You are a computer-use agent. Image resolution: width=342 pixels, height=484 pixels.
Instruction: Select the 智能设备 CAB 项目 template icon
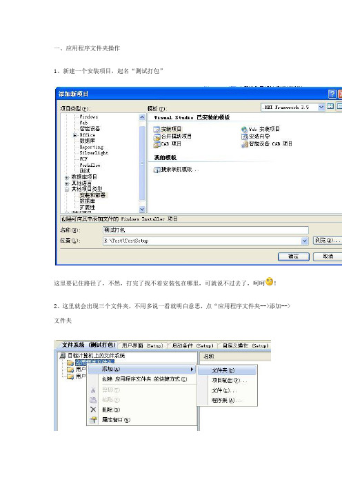[245, 144]
